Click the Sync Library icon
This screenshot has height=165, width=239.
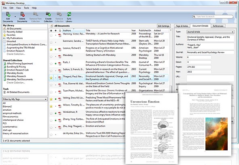(x=69, y=14)
